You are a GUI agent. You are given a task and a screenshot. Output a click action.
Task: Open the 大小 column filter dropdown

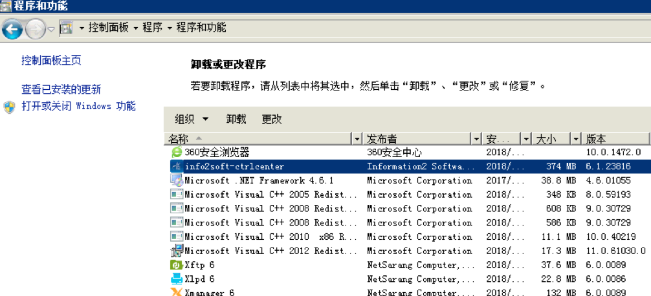click(576, 139)
